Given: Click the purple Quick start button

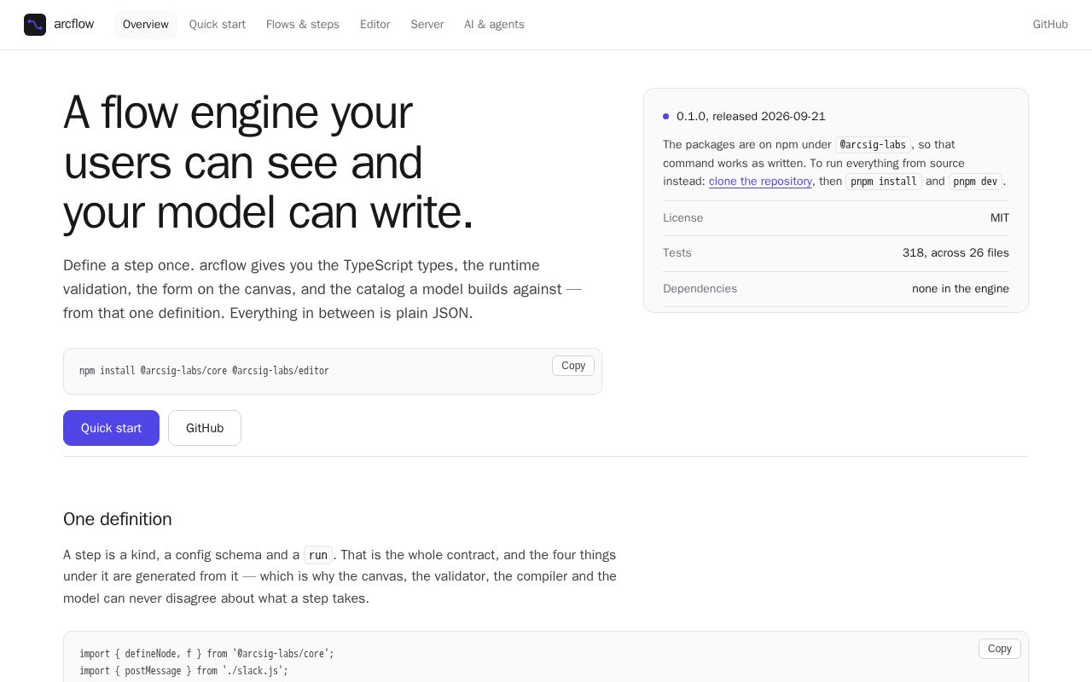Looking at the screenshot, I should pyautogui.click(x=111, y=428).
